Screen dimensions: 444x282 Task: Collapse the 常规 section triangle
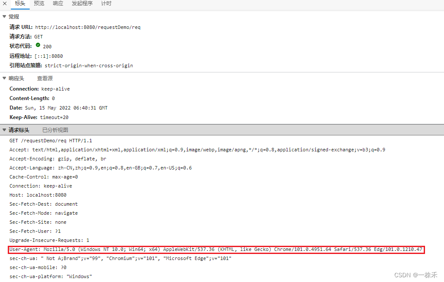(4, 17)
